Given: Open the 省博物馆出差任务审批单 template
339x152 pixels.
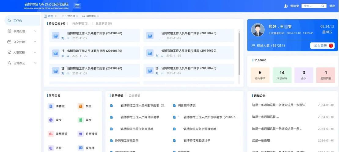Looking at the screenshot, I should click(x=137, y=129).
